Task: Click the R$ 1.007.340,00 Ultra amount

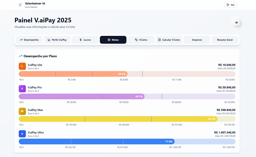Action: [225, 132]
